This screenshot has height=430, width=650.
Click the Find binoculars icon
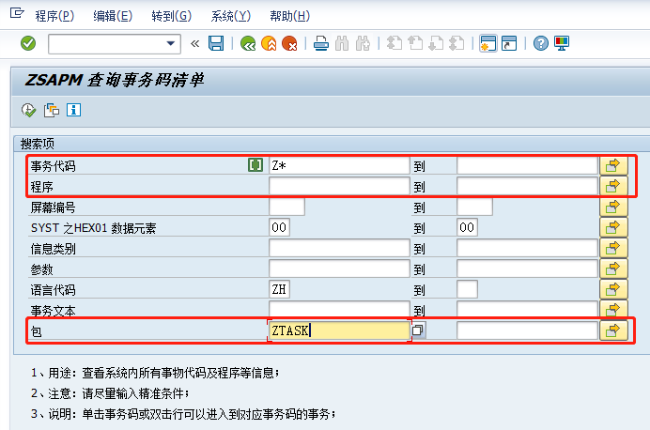[x=342, y=43]
